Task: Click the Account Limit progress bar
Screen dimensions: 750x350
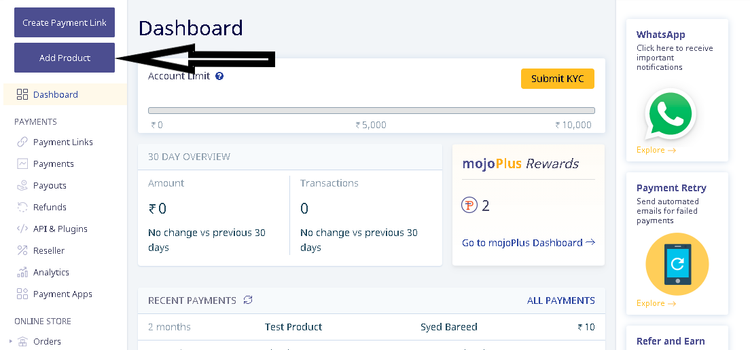Action: click(x=372, y=111)
